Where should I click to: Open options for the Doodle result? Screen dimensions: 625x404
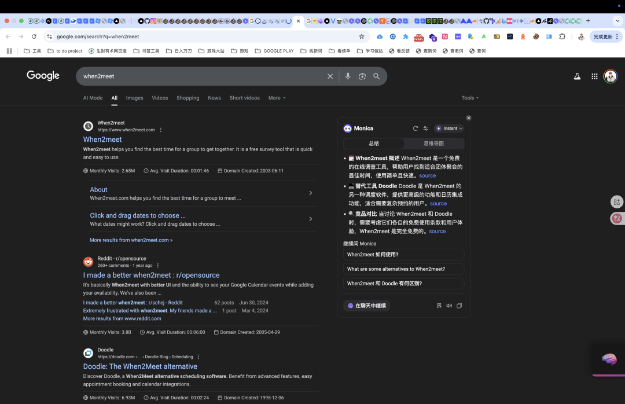(198, 357)
